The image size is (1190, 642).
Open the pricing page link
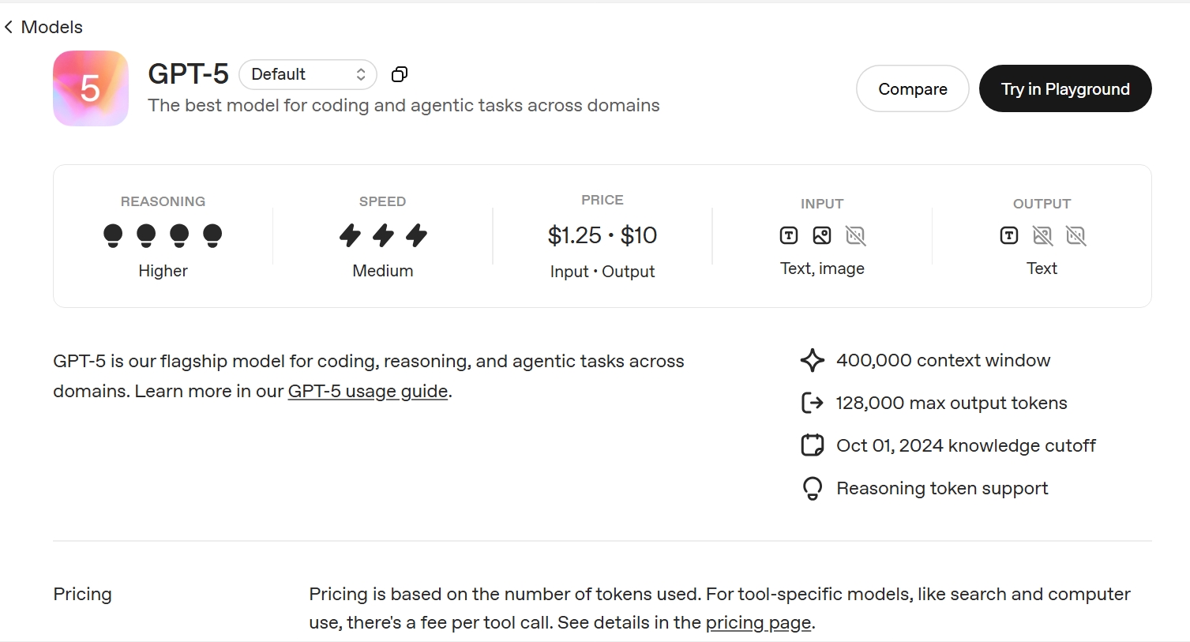pos(758,623)
